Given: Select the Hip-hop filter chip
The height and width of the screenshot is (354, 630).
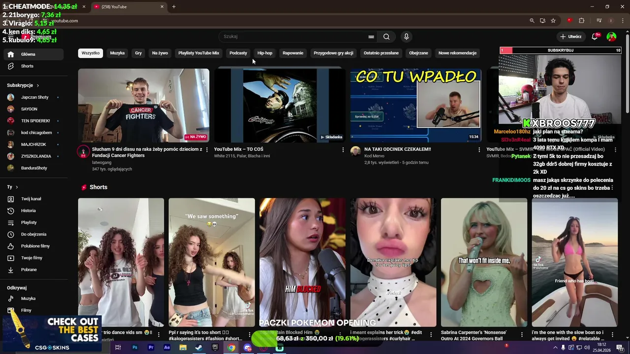Looking at the screenshot, I should pos(265,53).
